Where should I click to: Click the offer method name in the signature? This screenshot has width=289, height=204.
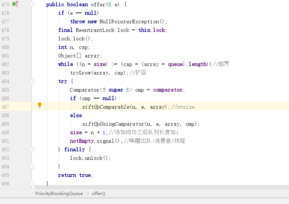point(98,4)
